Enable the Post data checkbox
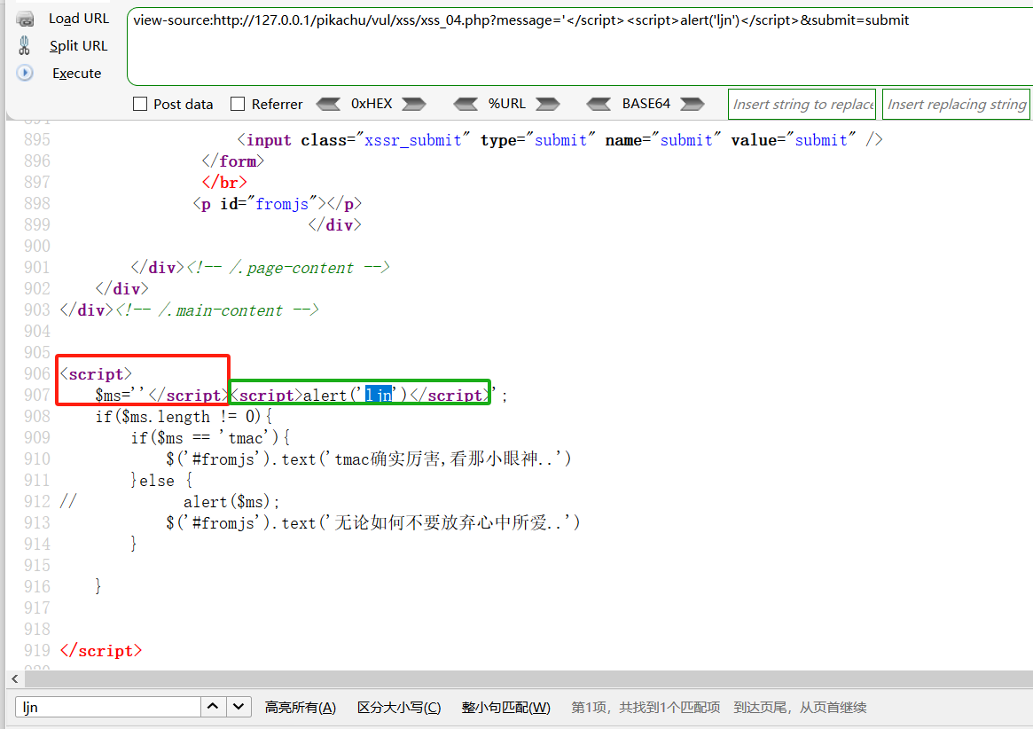This screenshot has width=1033, height=729. 140,104
